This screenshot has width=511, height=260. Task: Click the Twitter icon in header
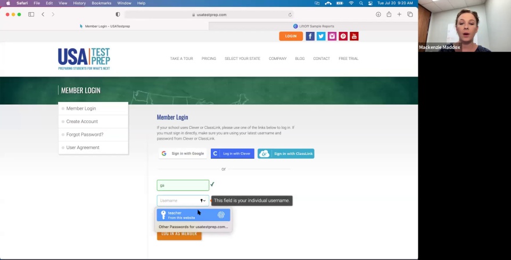tap(321, 36)
